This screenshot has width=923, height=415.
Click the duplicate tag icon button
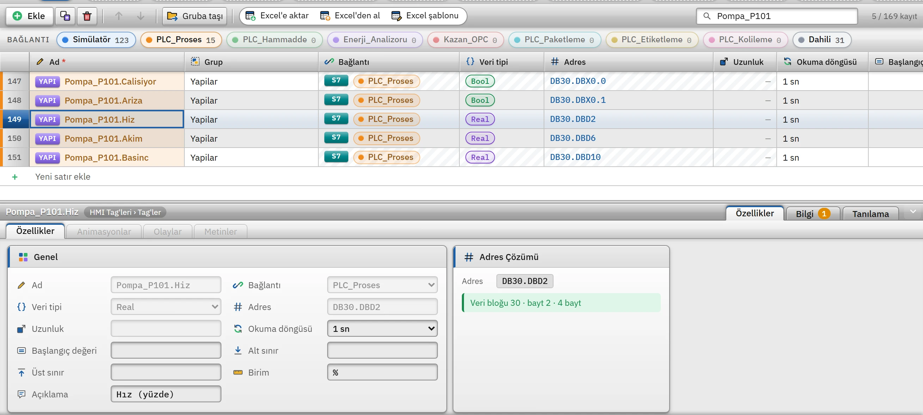coord(65,16)
